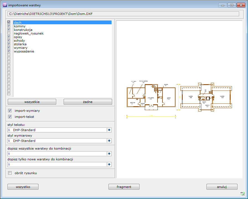Screen dimensions: 248x199
Task: Click the blue arrow icon next to styl wymiarowy
Action: [110, 141]
